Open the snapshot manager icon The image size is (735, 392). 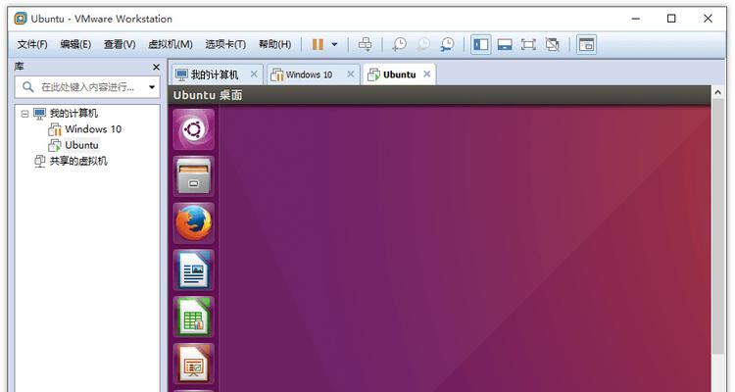pyautogui.click(x=447, y=44)
